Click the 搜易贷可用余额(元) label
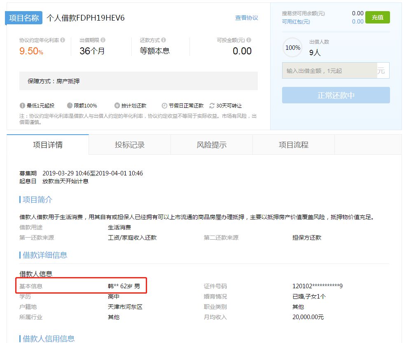Viewport: 404px width, 343px height. (303, 14)
